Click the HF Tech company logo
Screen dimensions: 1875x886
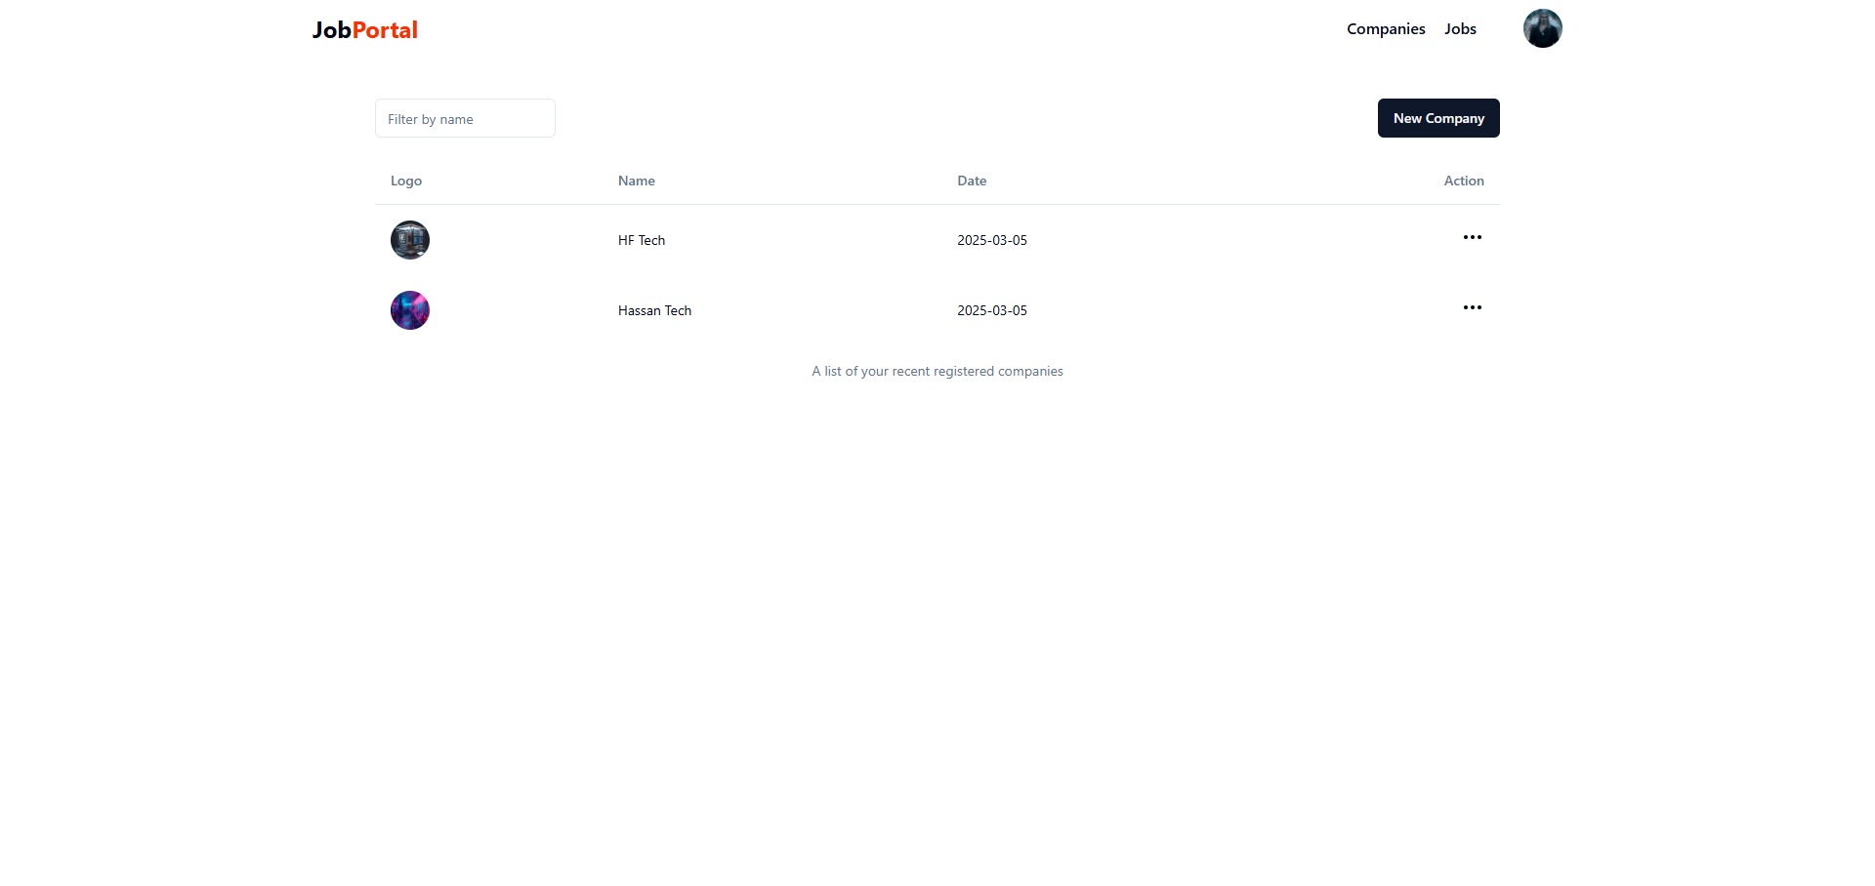(x=410, y=240)
